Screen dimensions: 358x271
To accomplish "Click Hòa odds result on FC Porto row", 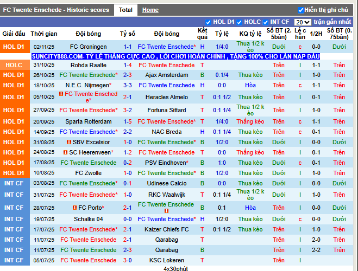I will pyautogui.click(x=250, y=208).
